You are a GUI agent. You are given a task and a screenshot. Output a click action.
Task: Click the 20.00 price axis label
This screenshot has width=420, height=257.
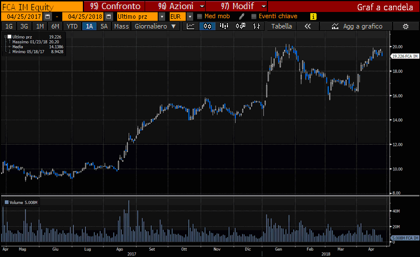coord(398,47)
